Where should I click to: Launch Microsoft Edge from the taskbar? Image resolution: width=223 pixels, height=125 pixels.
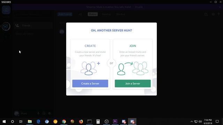[38, 122]
